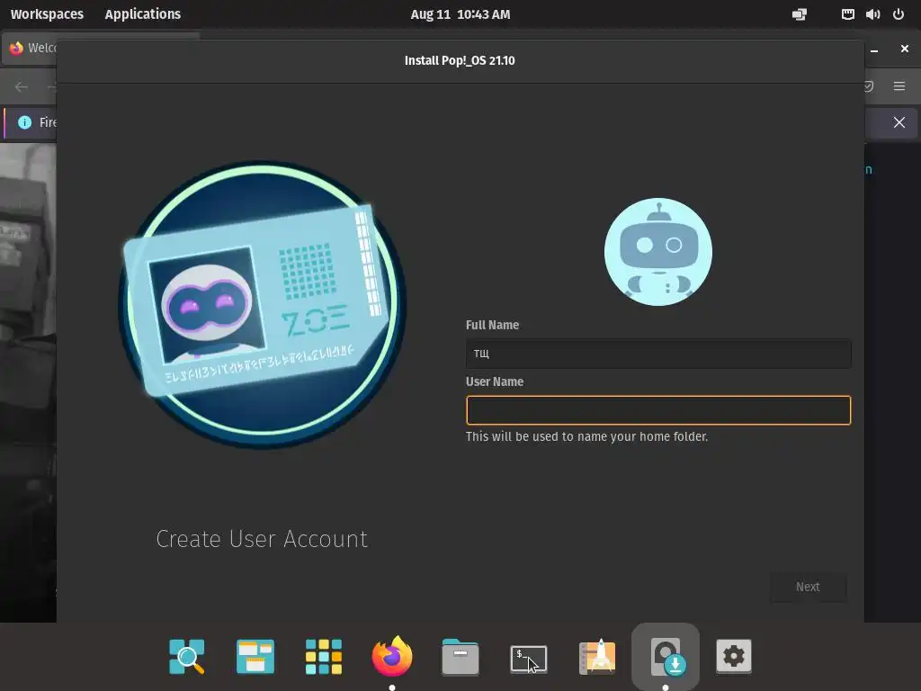Image resolution: width=921 pixels, height=691 pixels.
Task: Click the Full Name input field
Action: [657, 353]
